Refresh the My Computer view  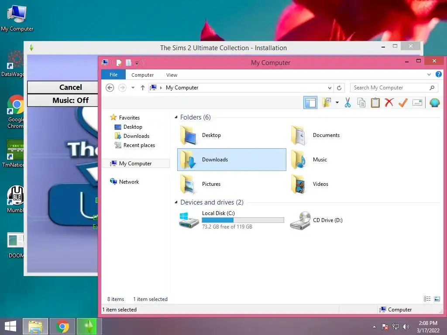point(339,88)
